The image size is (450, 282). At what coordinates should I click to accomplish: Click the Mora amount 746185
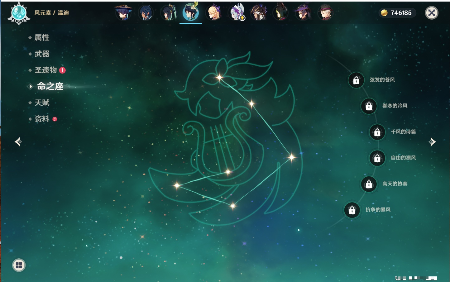pyautogui.click(x=401, y=13)
